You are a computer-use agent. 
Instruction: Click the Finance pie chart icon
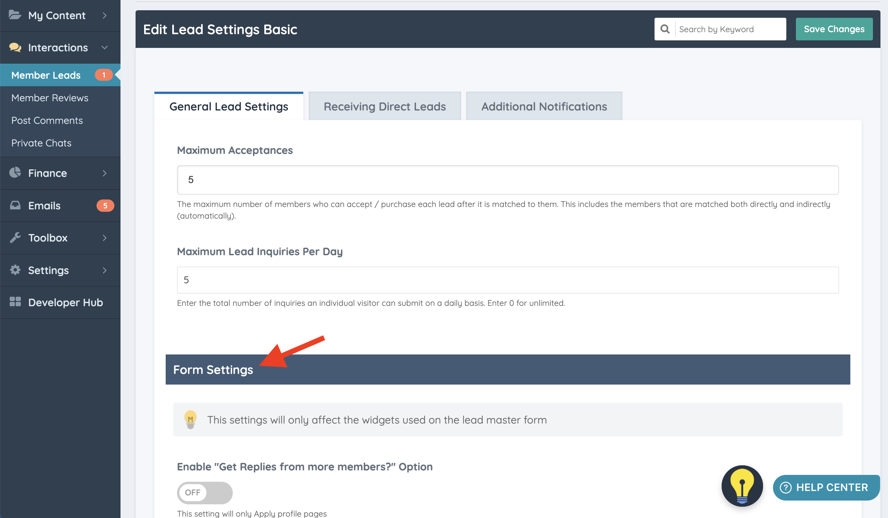tap(15, 172)
